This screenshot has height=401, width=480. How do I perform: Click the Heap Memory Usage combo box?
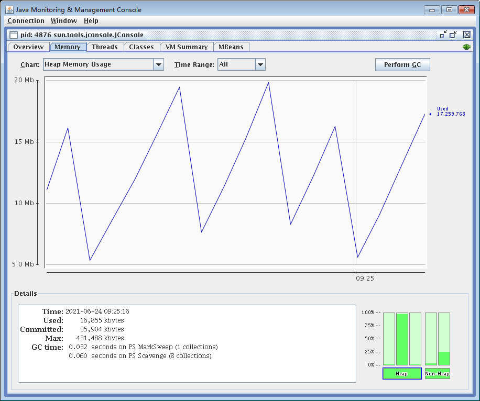pyautogui.click(x=103, y=64)
